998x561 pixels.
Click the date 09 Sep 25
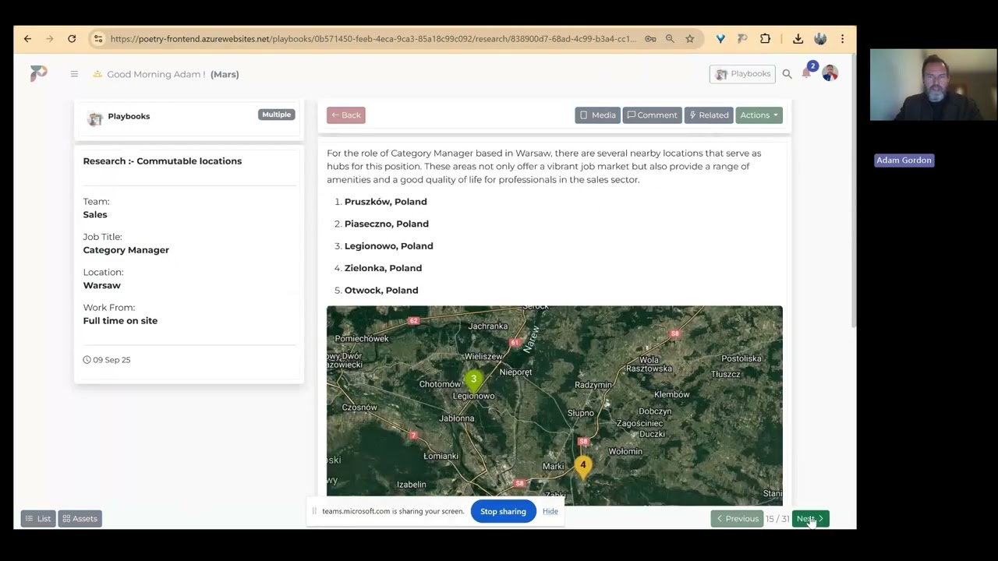(x=111, y=360)
